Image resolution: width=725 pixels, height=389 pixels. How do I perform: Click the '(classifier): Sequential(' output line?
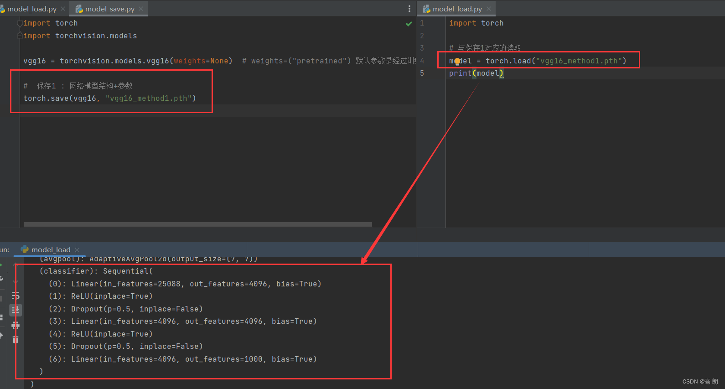(96, 271)
